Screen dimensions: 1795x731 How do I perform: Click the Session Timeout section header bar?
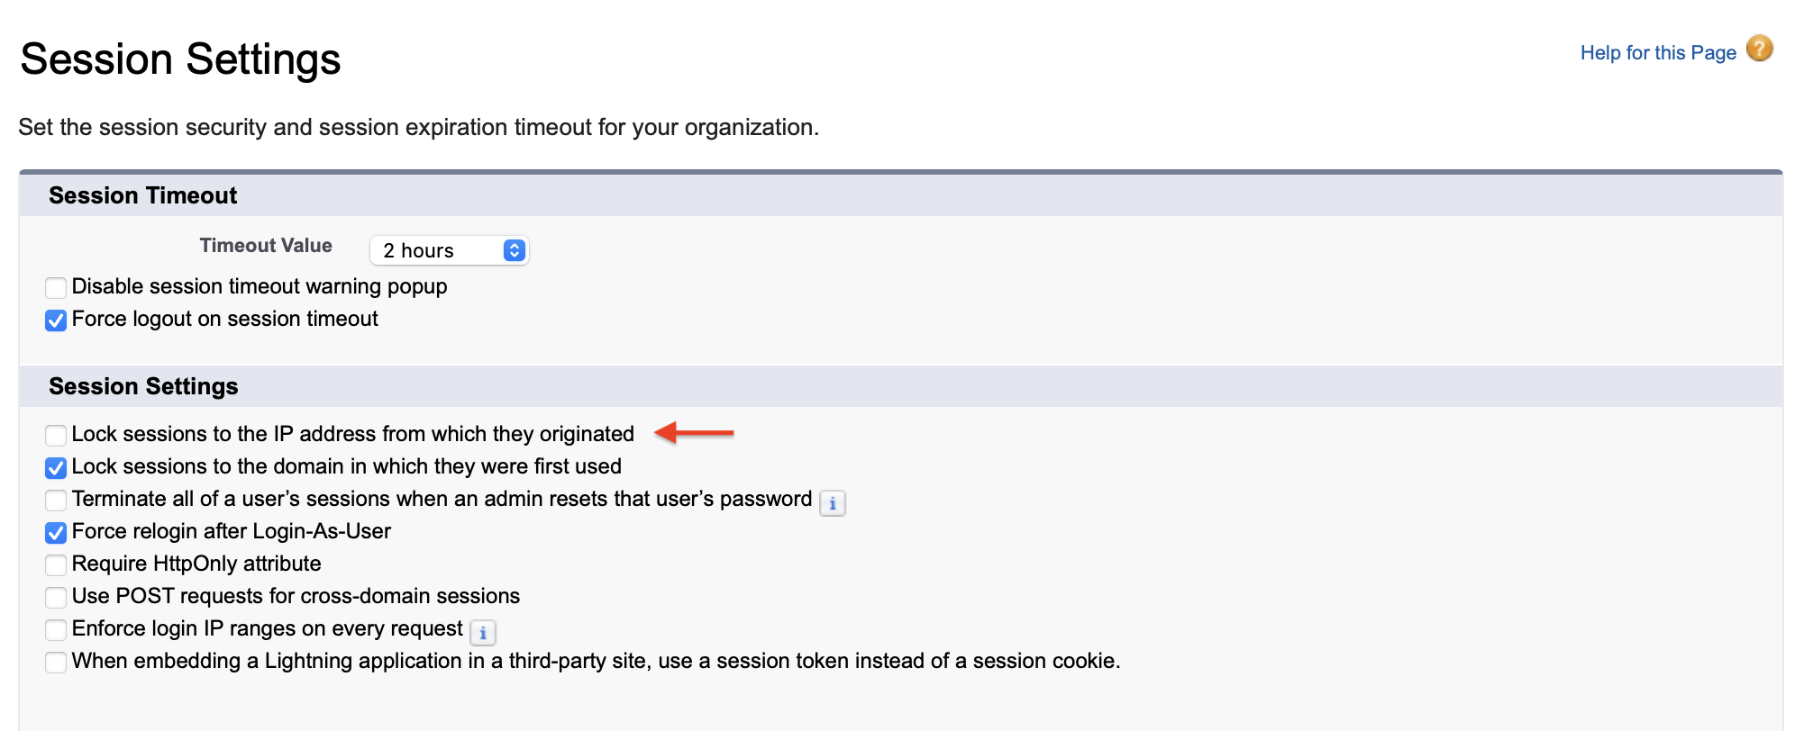coord(142,195)
